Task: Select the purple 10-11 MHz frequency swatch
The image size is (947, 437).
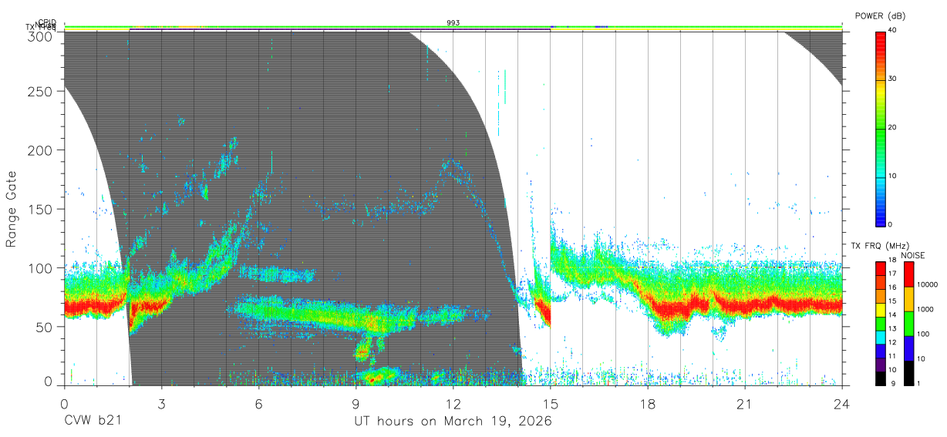Action: 880,363
